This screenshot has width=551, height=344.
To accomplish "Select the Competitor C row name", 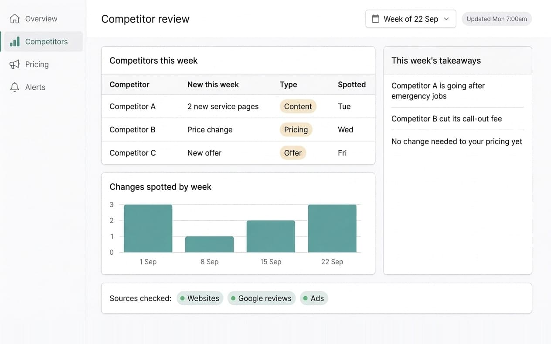I will coord(133,153).
